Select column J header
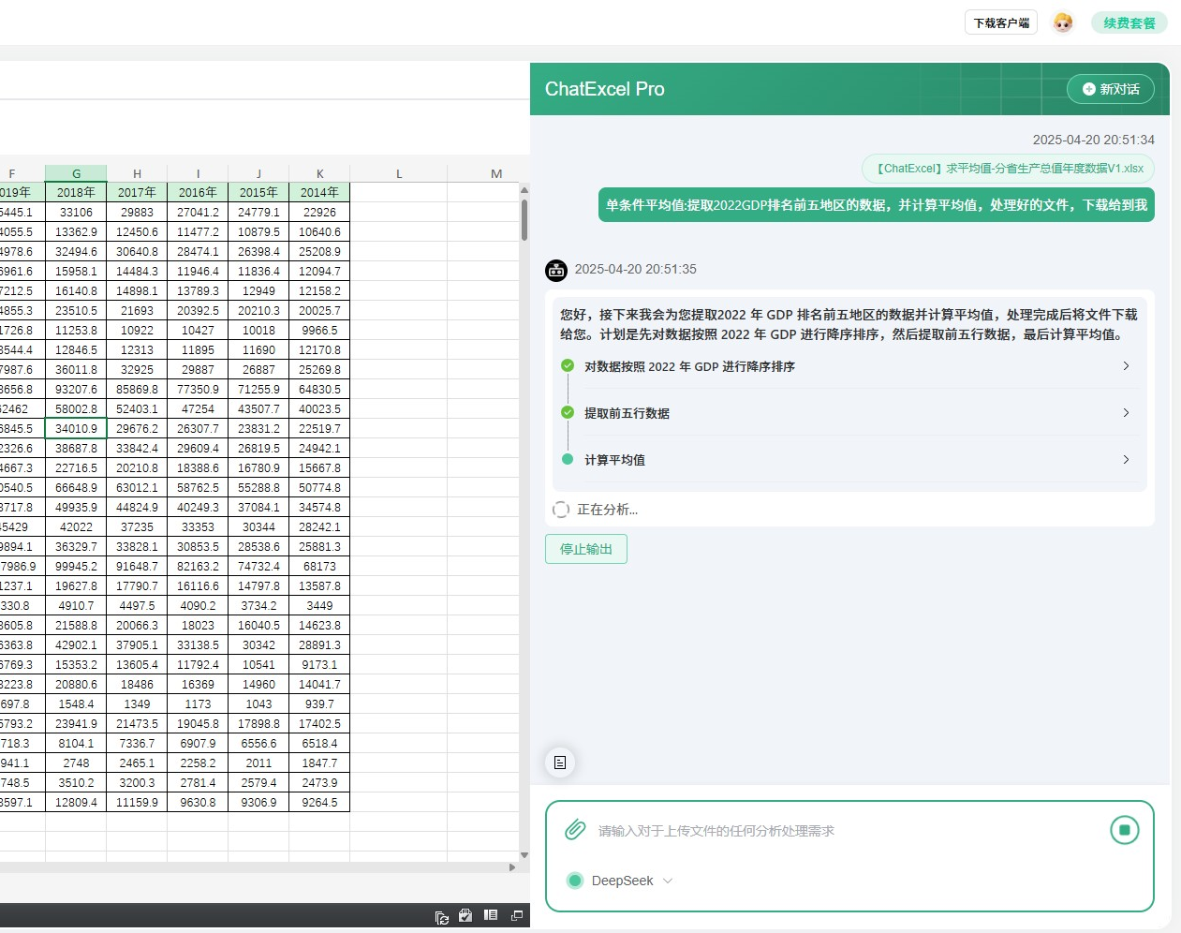This screenshot has height=933, width=1181. click(x=258, y=173)
